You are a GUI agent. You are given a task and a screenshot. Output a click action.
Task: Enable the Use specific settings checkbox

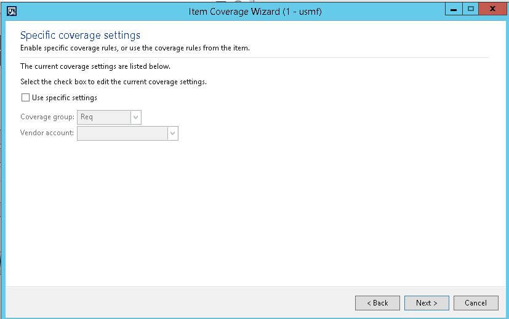pyautogui.click(x=25, y=98)
